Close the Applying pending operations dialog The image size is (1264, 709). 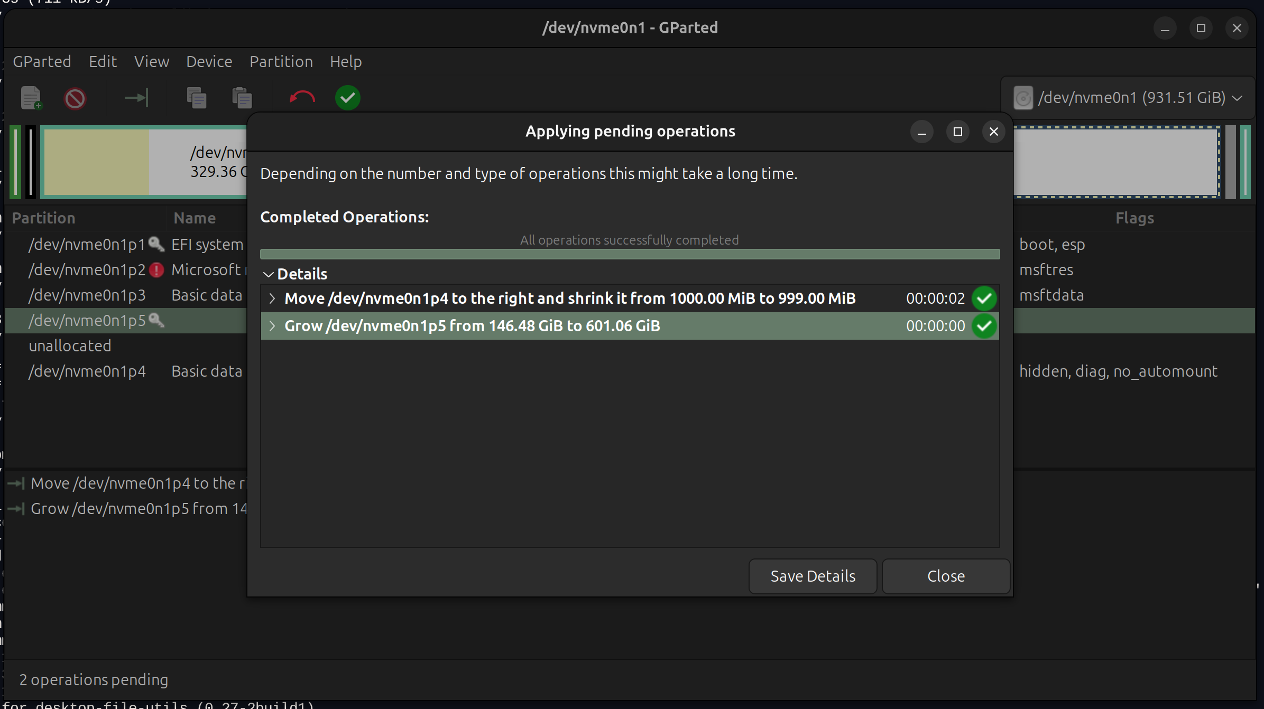994,132
